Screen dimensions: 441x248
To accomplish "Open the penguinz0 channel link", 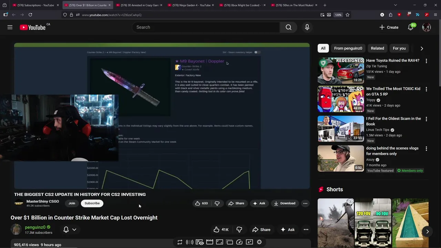I will (x=35, y=227).
